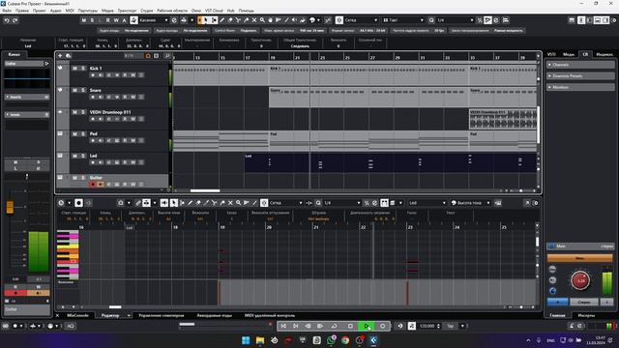This screenshot has height=348, width=619.
Task: Open the VST Cloud menu
Action: pos(214,11)
